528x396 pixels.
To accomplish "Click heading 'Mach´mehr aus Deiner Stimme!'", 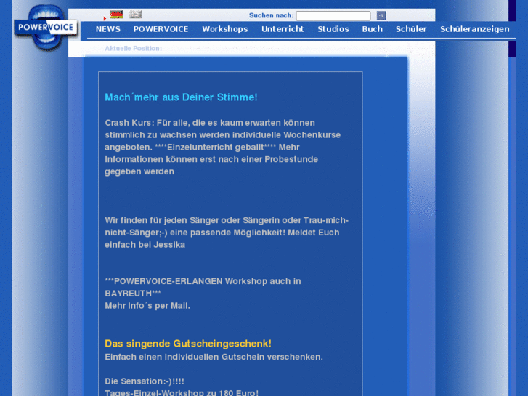I will (181, 97).
